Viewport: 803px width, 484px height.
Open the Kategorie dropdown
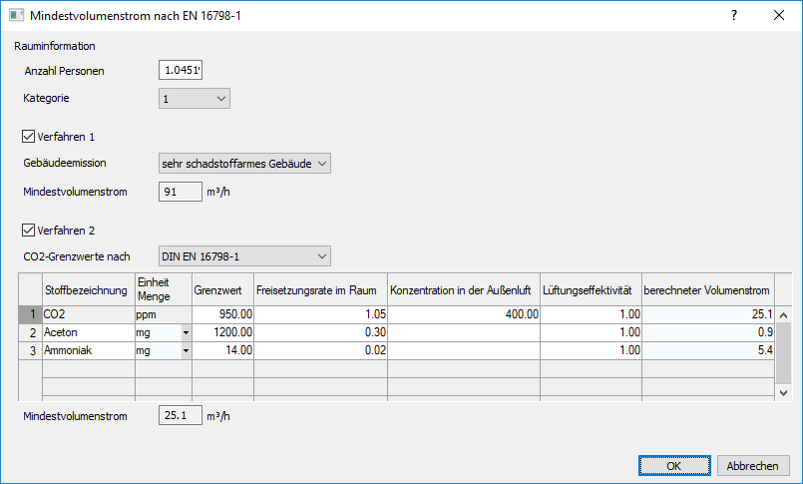tap(195, 99)
